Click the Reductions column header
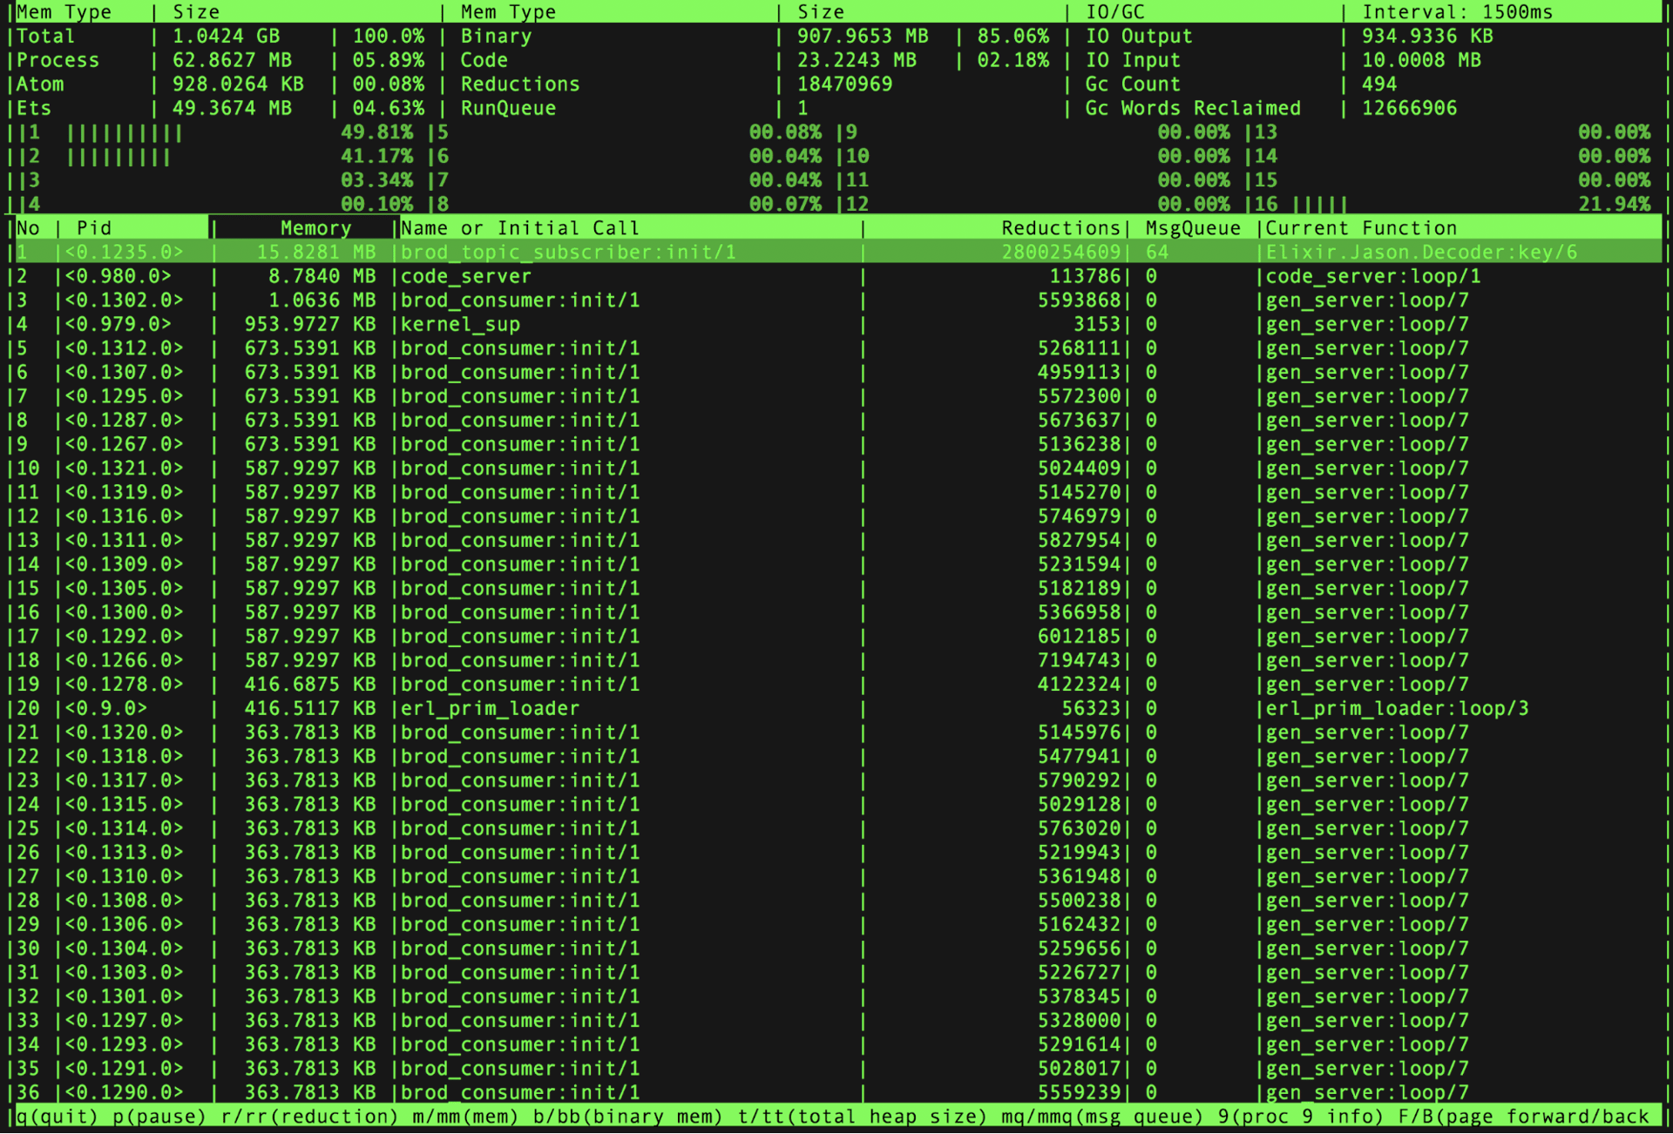 (x=1060, y=228)
